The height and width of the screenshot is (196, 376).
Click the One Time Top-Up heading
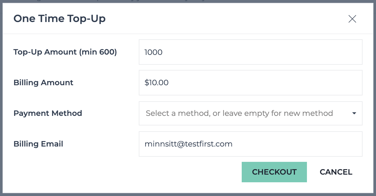[x=59, y=19]
